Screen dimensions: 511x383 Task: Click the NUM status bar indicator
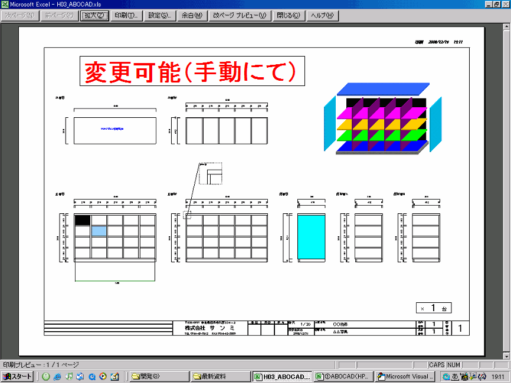[454, 365]
